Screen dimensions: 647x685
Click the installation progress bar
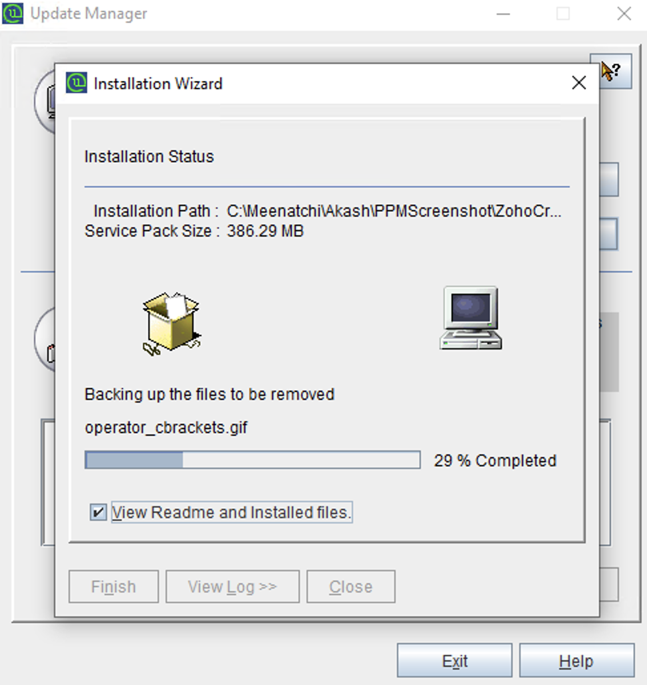pos(253,460)
